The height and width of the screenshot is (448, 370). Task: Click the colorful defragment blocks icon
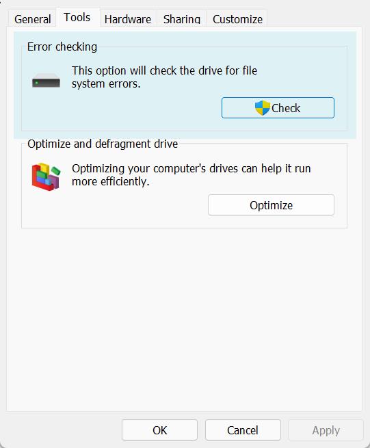tap(46, 177)
